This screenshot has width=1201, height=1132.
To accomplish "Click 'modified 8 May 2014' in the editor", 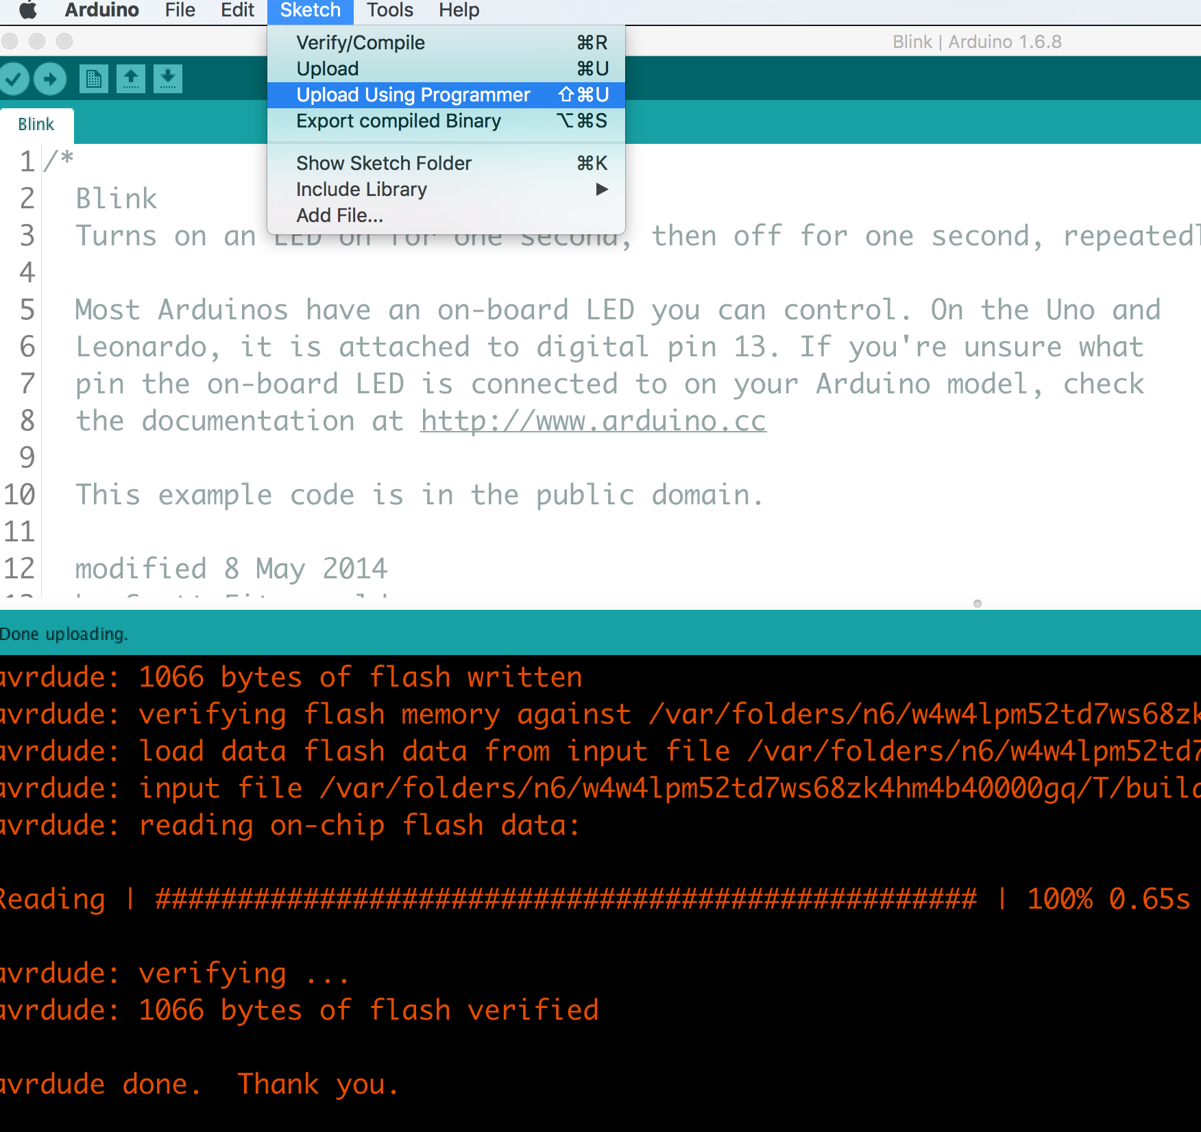I will tap(232, 569).
